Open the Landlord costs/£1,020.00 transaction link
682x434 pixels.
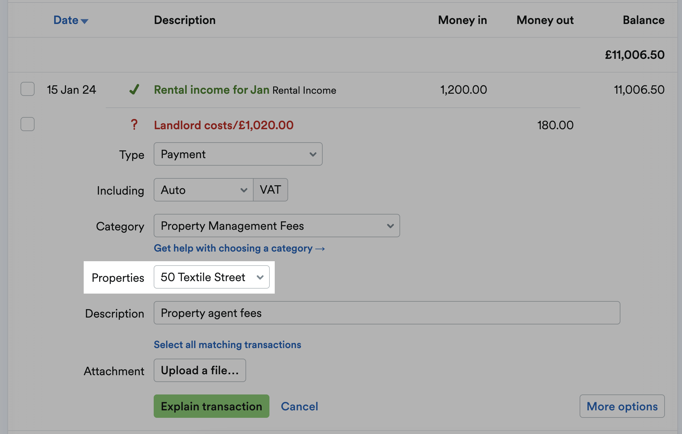coord(224,125)
